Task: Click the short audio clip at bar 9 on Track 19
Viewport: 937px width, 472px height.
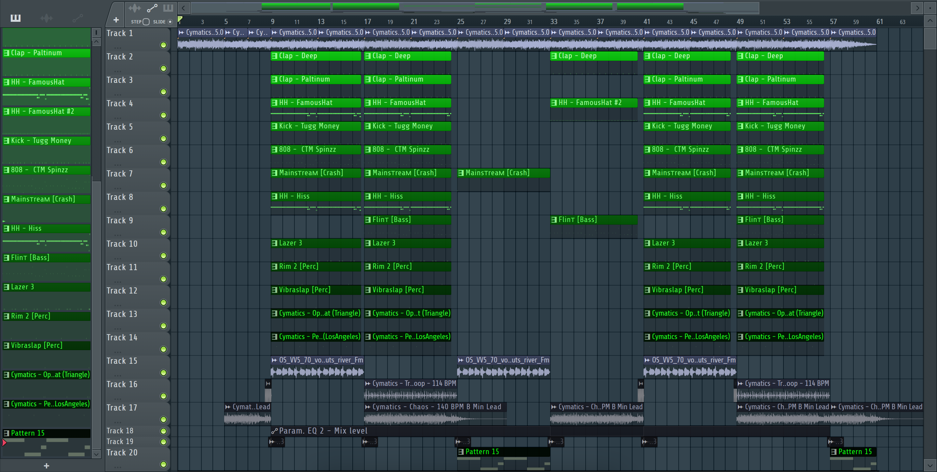Action: tap(277, 441)
